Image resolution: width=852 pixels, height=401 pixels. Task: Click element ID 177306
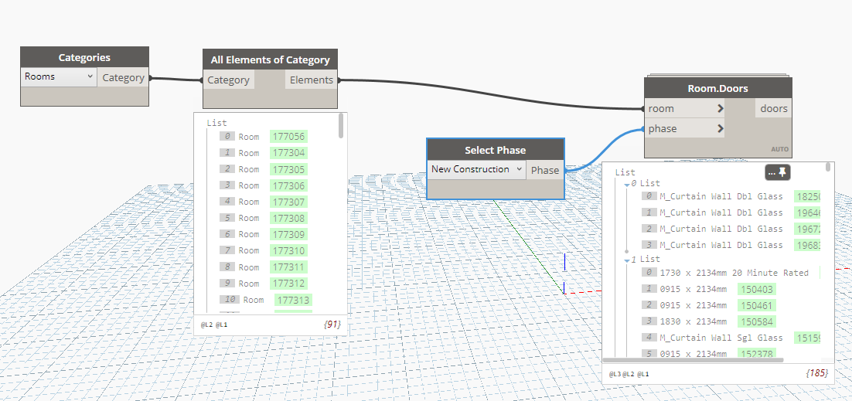point(288,185)
